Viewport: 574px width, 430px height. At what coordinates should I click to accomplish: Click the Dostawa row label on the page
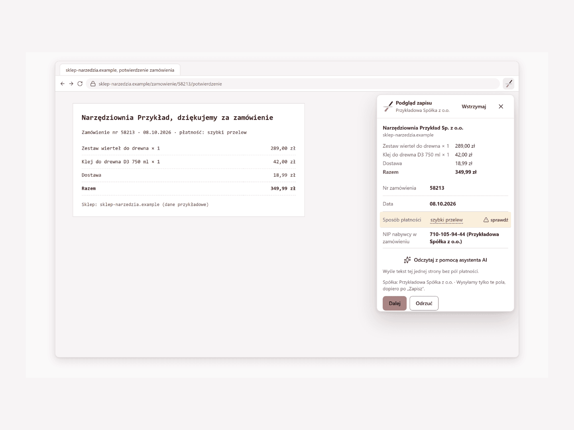(91, 175)
